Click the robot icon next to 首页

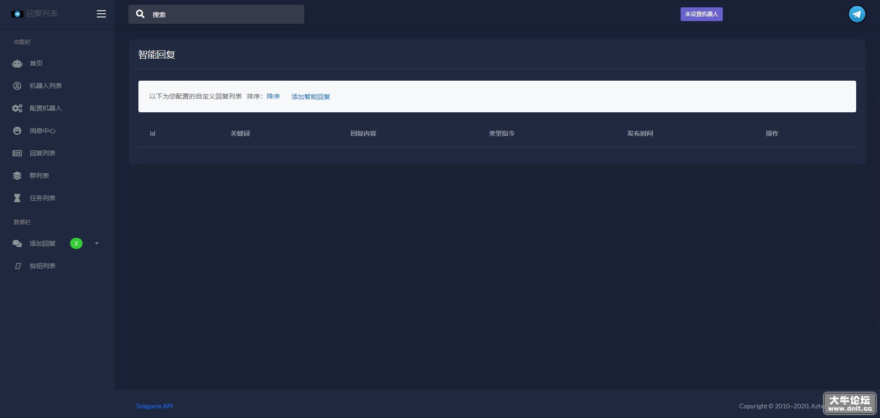(17, 64)
